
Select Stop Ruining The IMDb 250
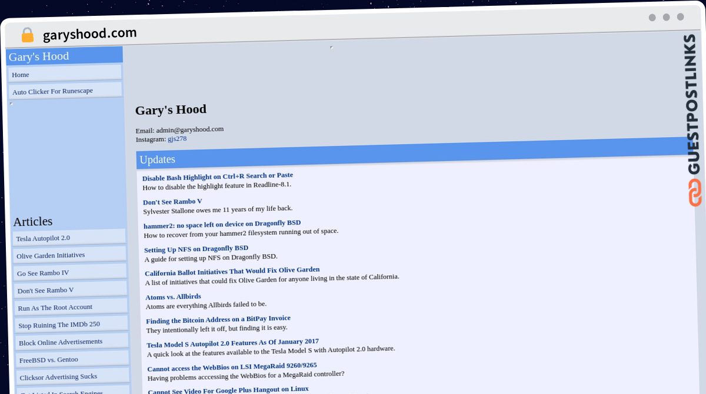tap(72, 324)
